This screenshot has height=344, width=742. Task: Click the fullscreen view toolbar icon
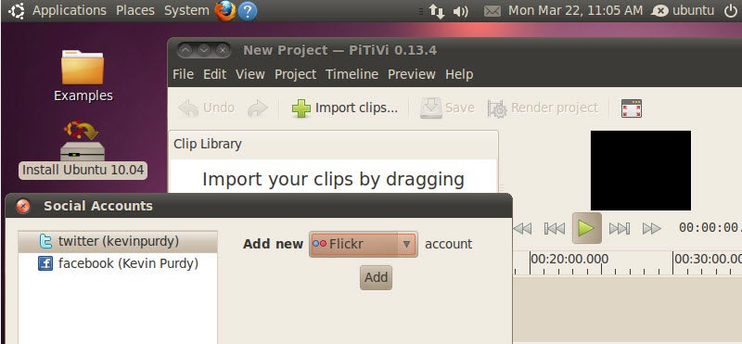[632, 108]
